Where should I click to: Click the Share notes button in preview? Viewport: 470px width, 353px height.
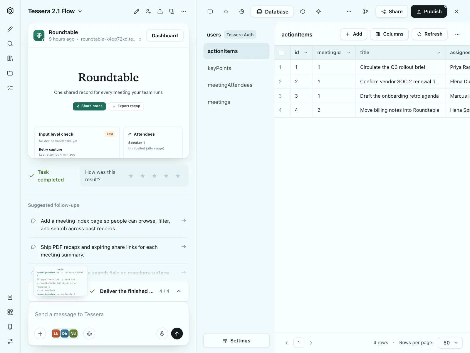[x=89, y=106]
